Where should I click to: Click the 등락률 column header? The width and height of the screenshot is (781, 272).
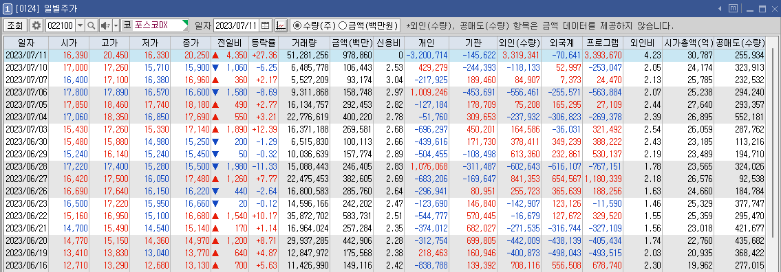(264, 43)
